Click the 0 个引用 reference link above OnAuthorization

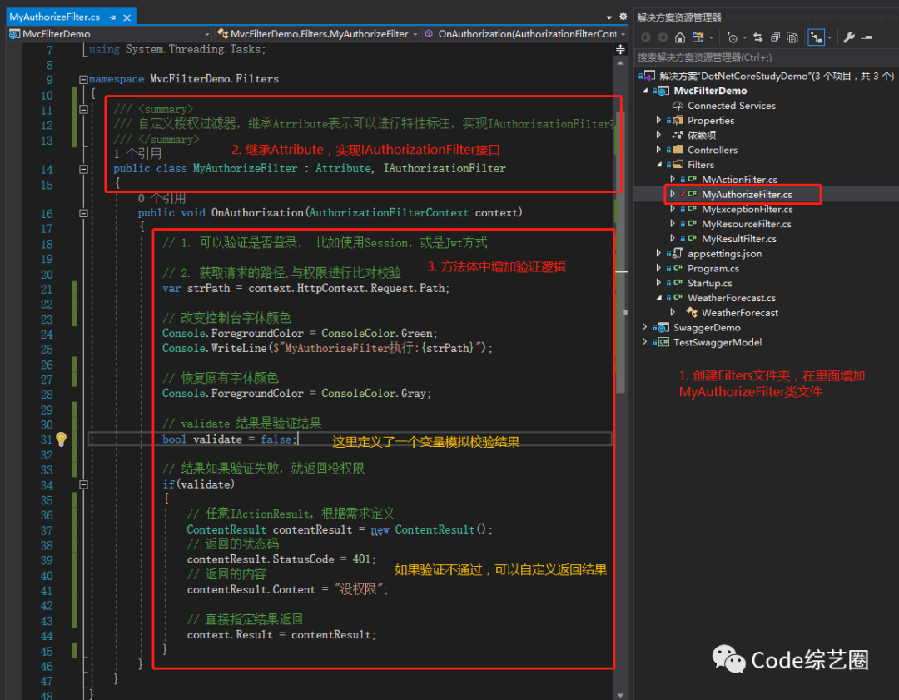(x=161, y=198)
